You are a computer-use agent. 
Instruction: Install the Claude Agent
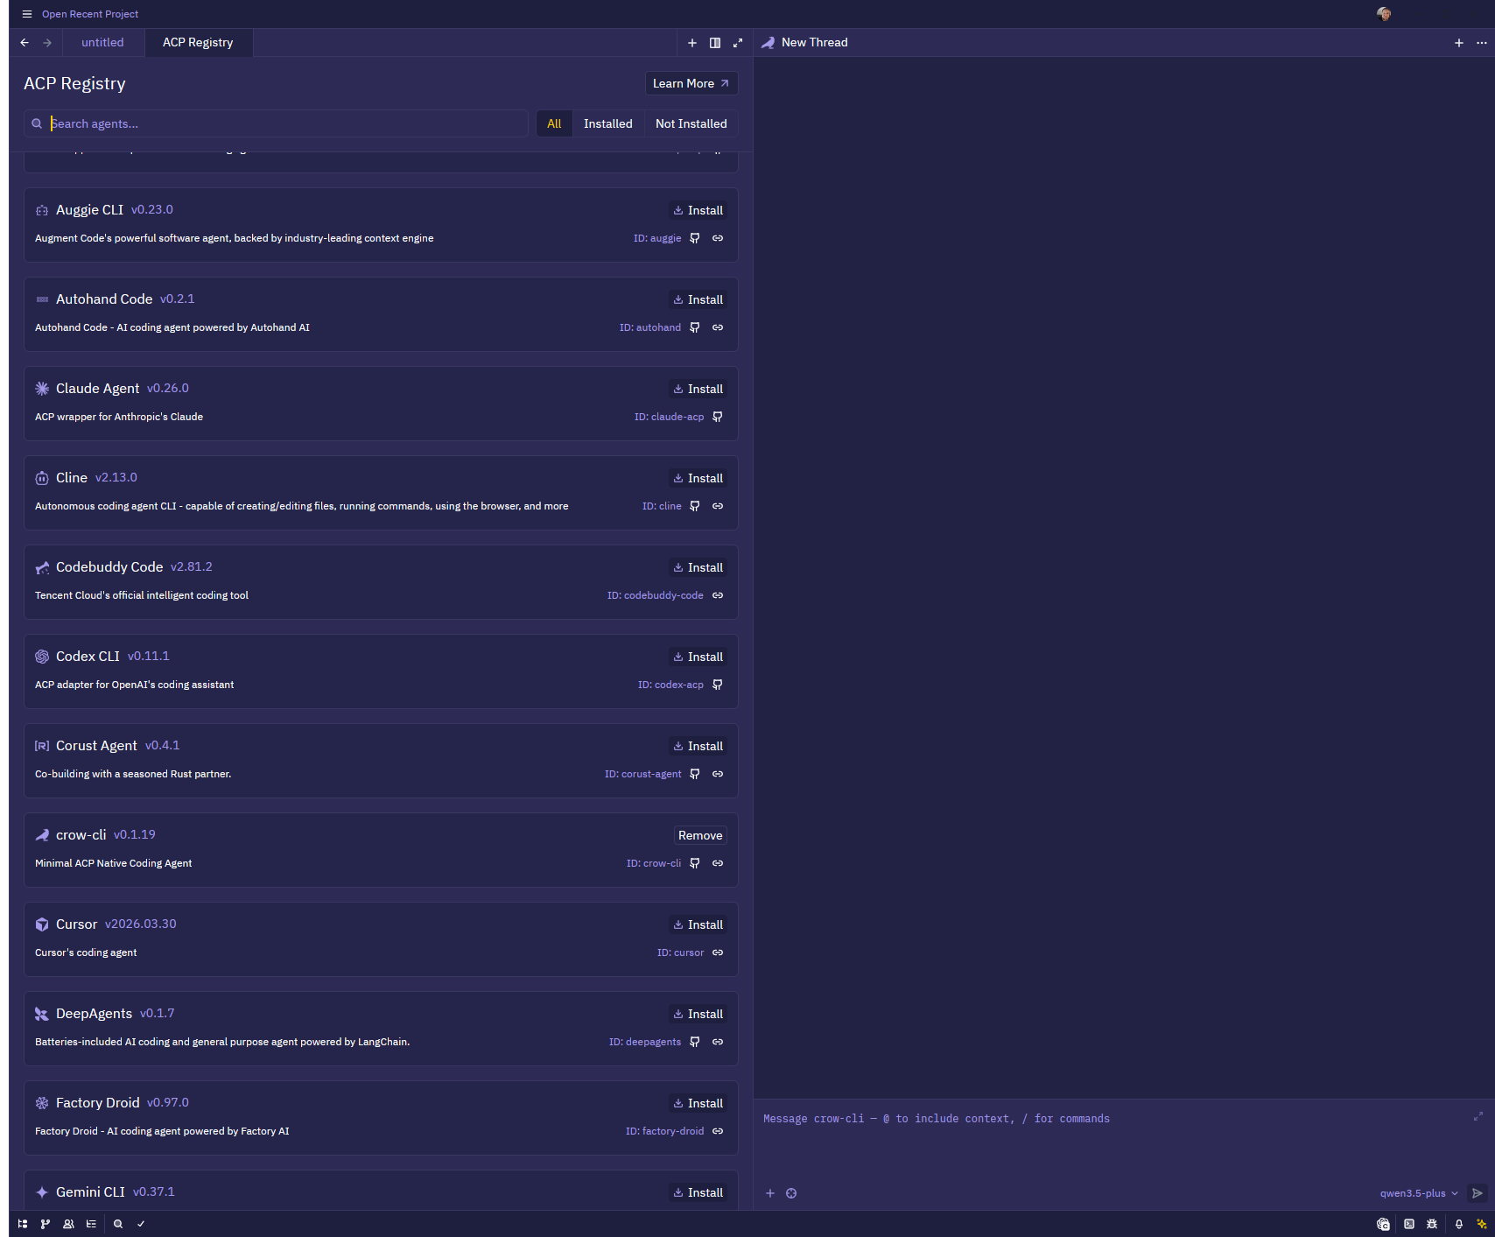pos(698,388)
